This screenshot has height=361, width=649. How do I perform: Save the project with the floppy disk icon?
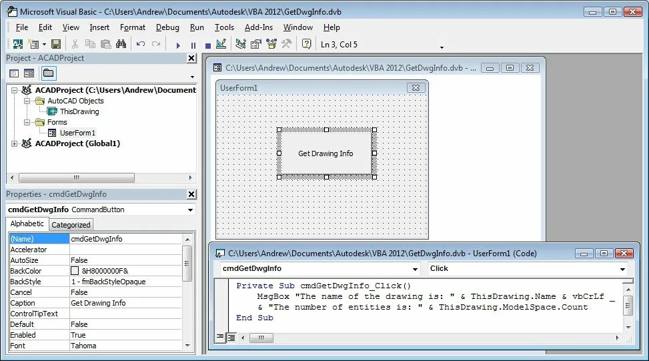(x=56, y=44)
